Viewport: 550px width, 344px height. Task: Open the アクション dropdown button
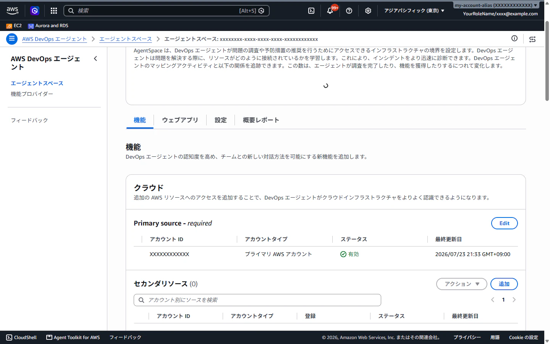(x=462, y=284)
